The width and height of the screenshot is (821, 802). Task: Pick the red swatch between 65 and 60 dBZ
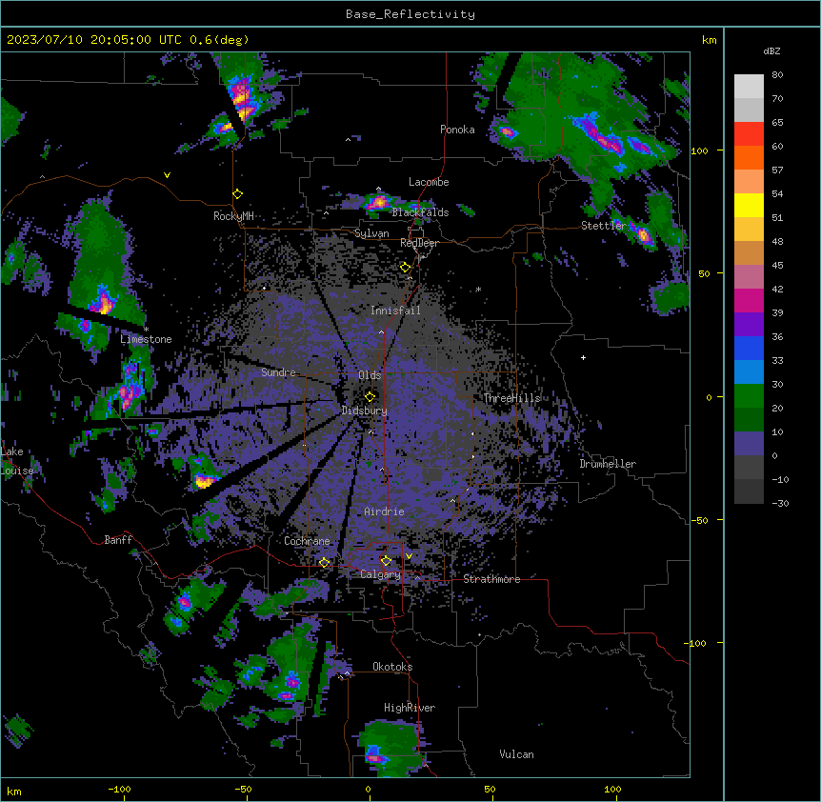click(749, 134)
